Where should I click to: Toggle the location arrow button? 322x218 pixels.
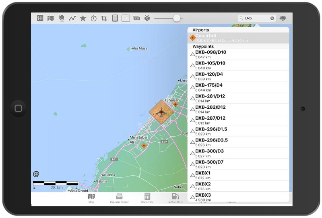[x=126, y=18]
